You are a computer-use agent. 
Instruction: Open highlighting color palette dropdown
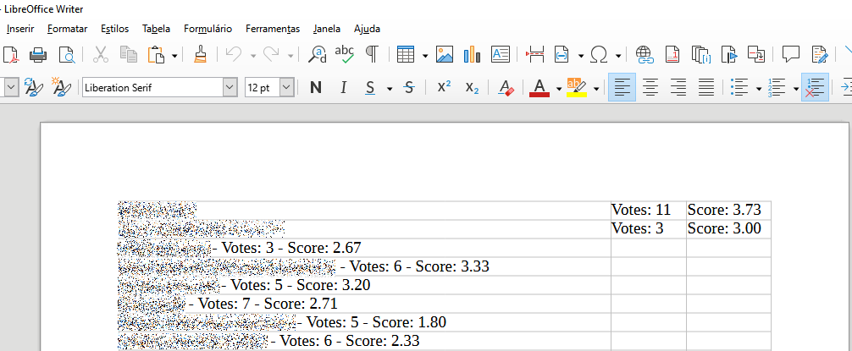coord(596,89)
